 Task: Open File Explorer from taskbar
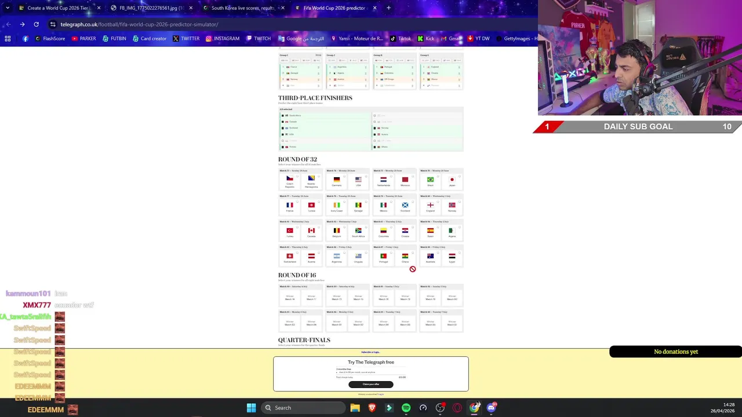pyautogui.click(x=355, y=408)
